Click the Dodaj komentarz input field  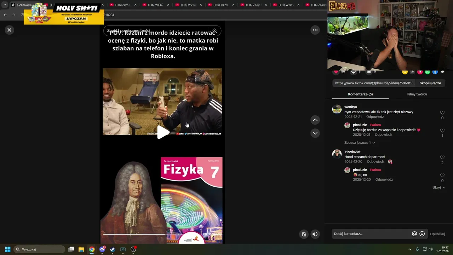coord(371,234)
